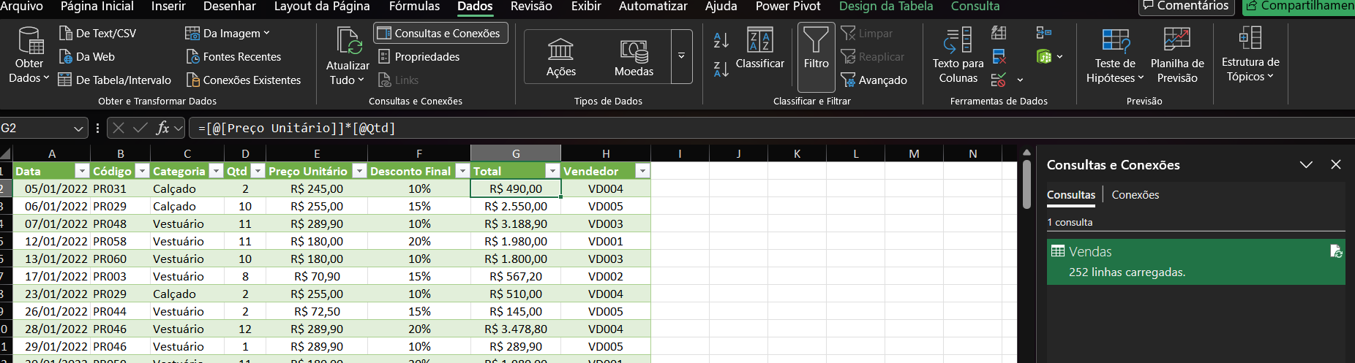Sort descending Z to A
The width and height of the screenshot is (1355, 363).
point(721,69)
